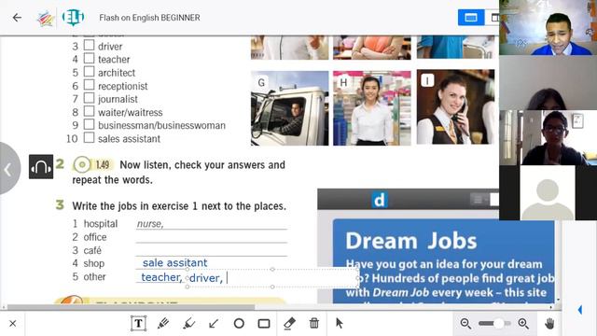This screenshot has width=597, height=336.
Task: Tick the checkbox next to receptionist
Action: coord(89,85)
